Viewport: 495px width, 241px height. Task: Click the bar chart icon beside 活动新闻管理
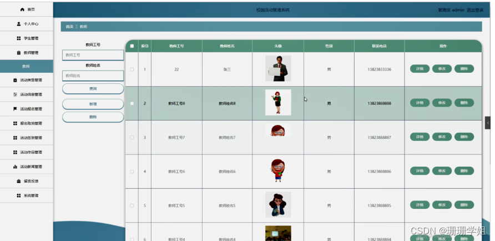coord(15,167)
